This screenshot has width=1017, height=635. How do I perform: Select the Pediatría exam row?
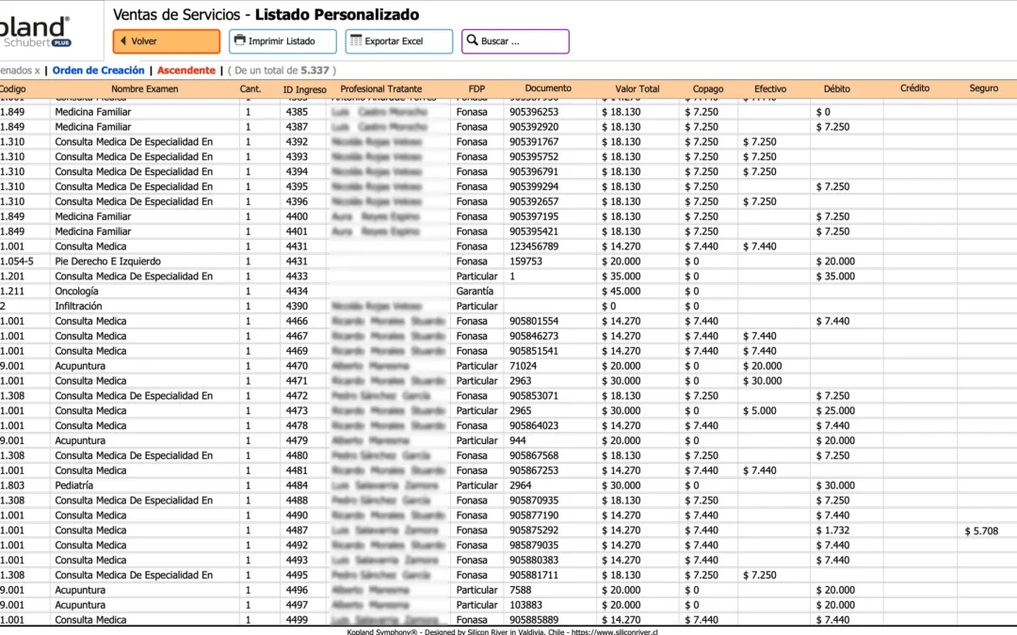pos(508,485)
